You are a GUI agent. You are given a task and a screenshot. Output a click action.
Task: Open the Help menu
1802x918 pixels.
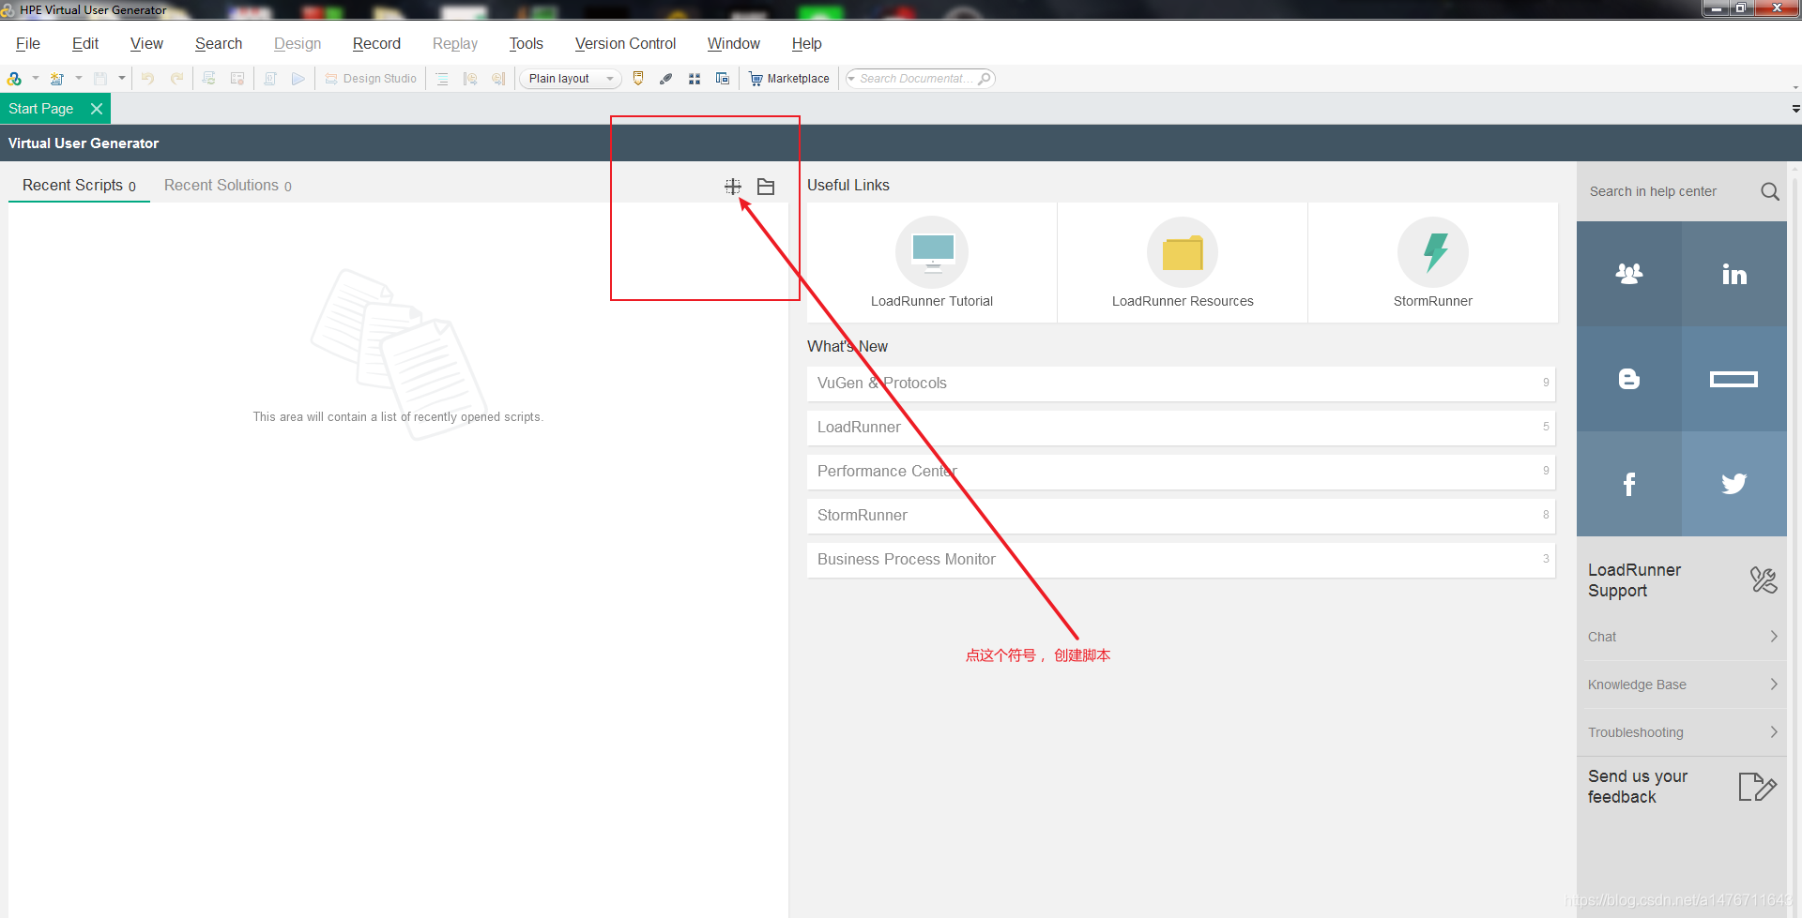[806, 43]
